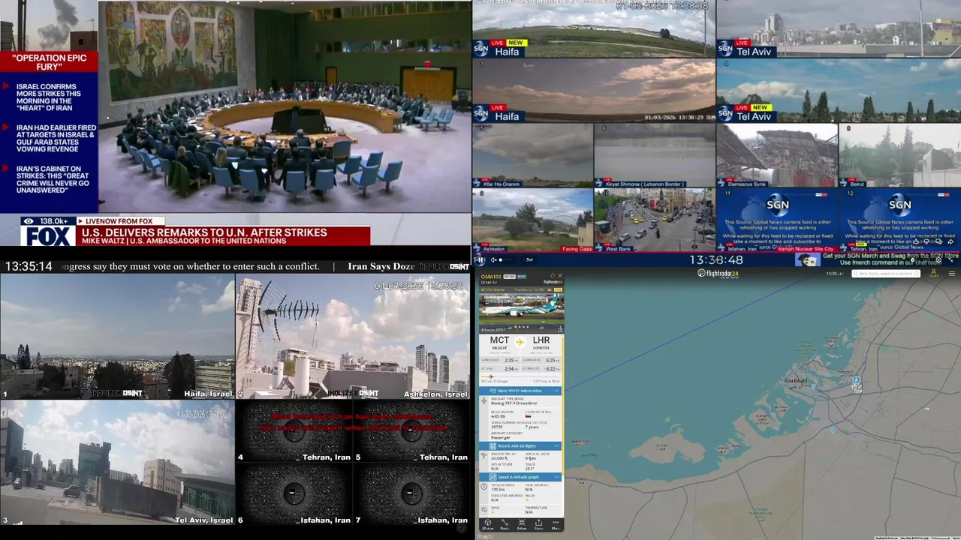Click the FOX logo on the news banner

click(48, 236)
